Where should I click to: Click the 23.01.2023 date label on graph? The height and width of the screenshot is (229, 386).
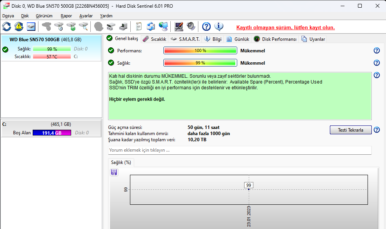click(249, 216)
